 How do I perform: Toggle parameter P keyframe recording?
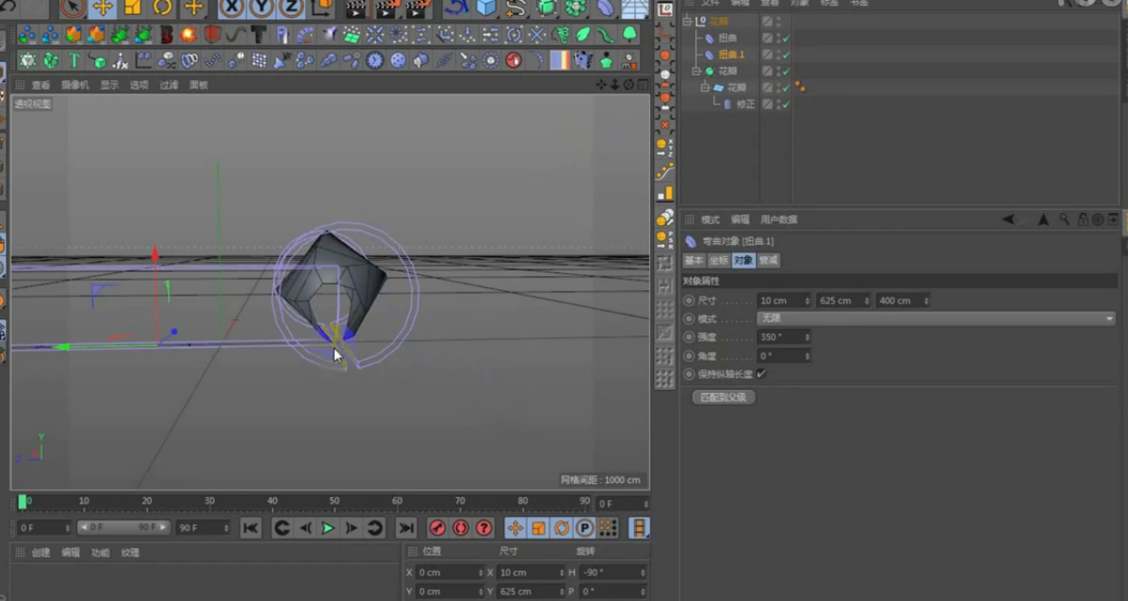585,528
